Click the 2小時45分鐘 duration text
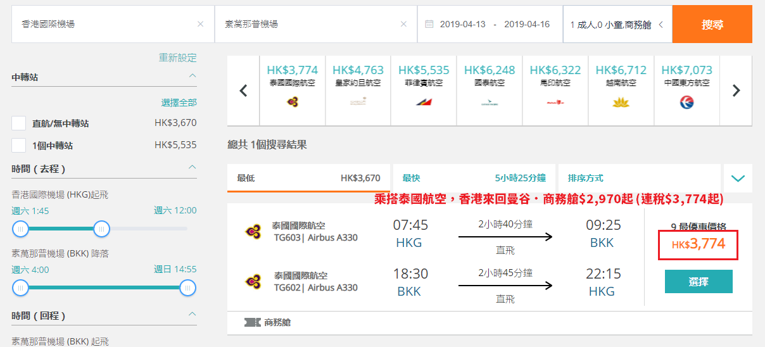 click(505, 273)
